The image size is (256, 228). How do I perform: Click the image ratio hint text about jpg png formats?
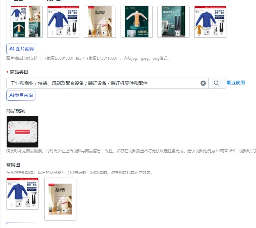(88, 58)
